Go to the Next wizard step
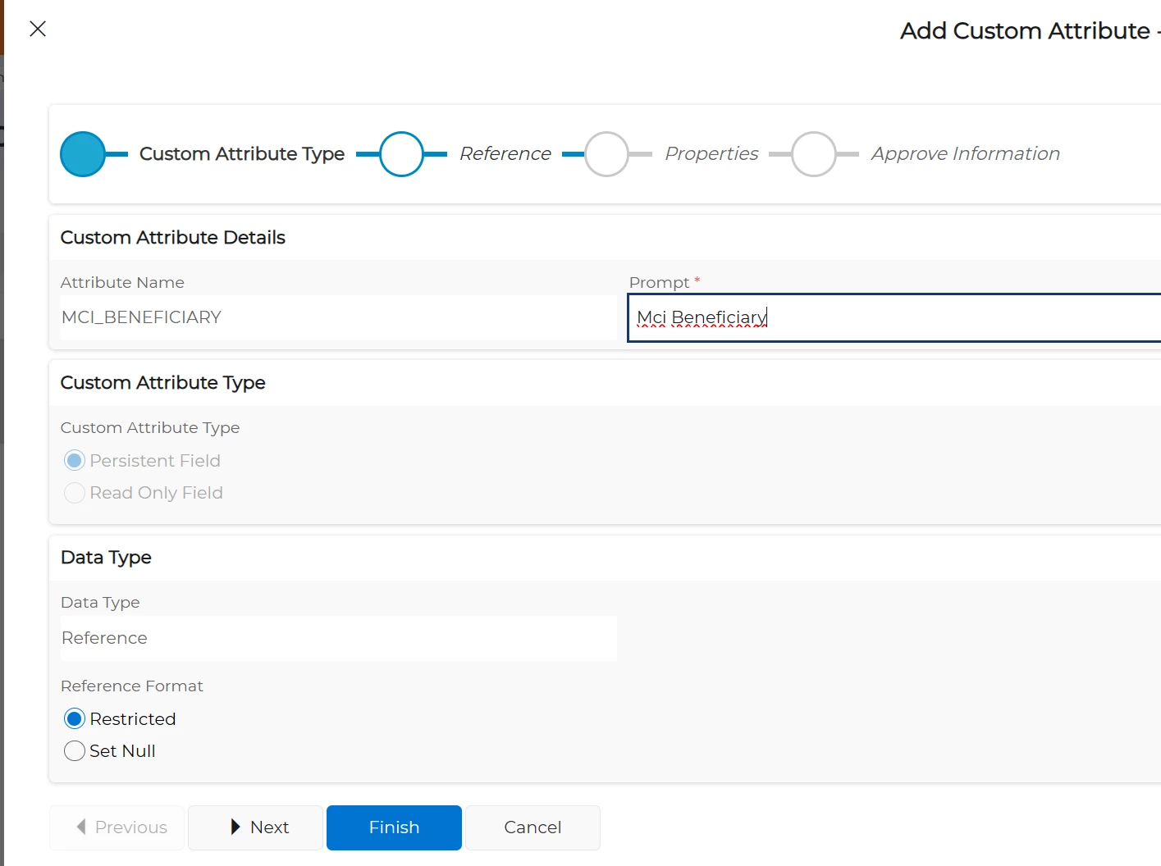This screenshot has width=1161, height=866. point(256,827)
